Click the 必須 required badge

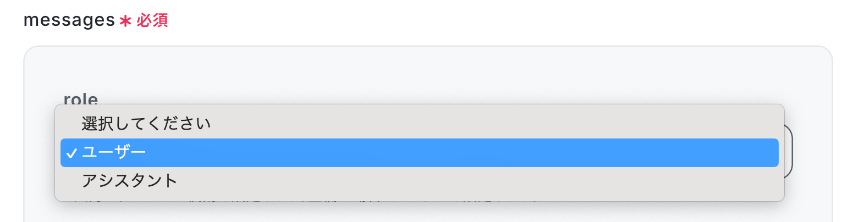(152, 21)
